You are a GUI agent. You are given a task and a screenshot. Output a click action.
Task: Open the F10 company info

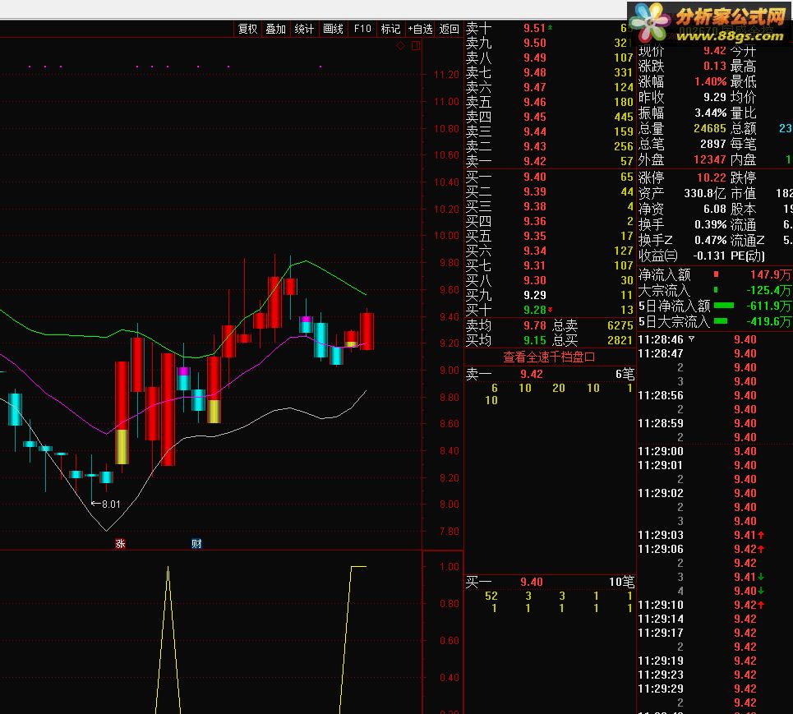click(362, 29)
